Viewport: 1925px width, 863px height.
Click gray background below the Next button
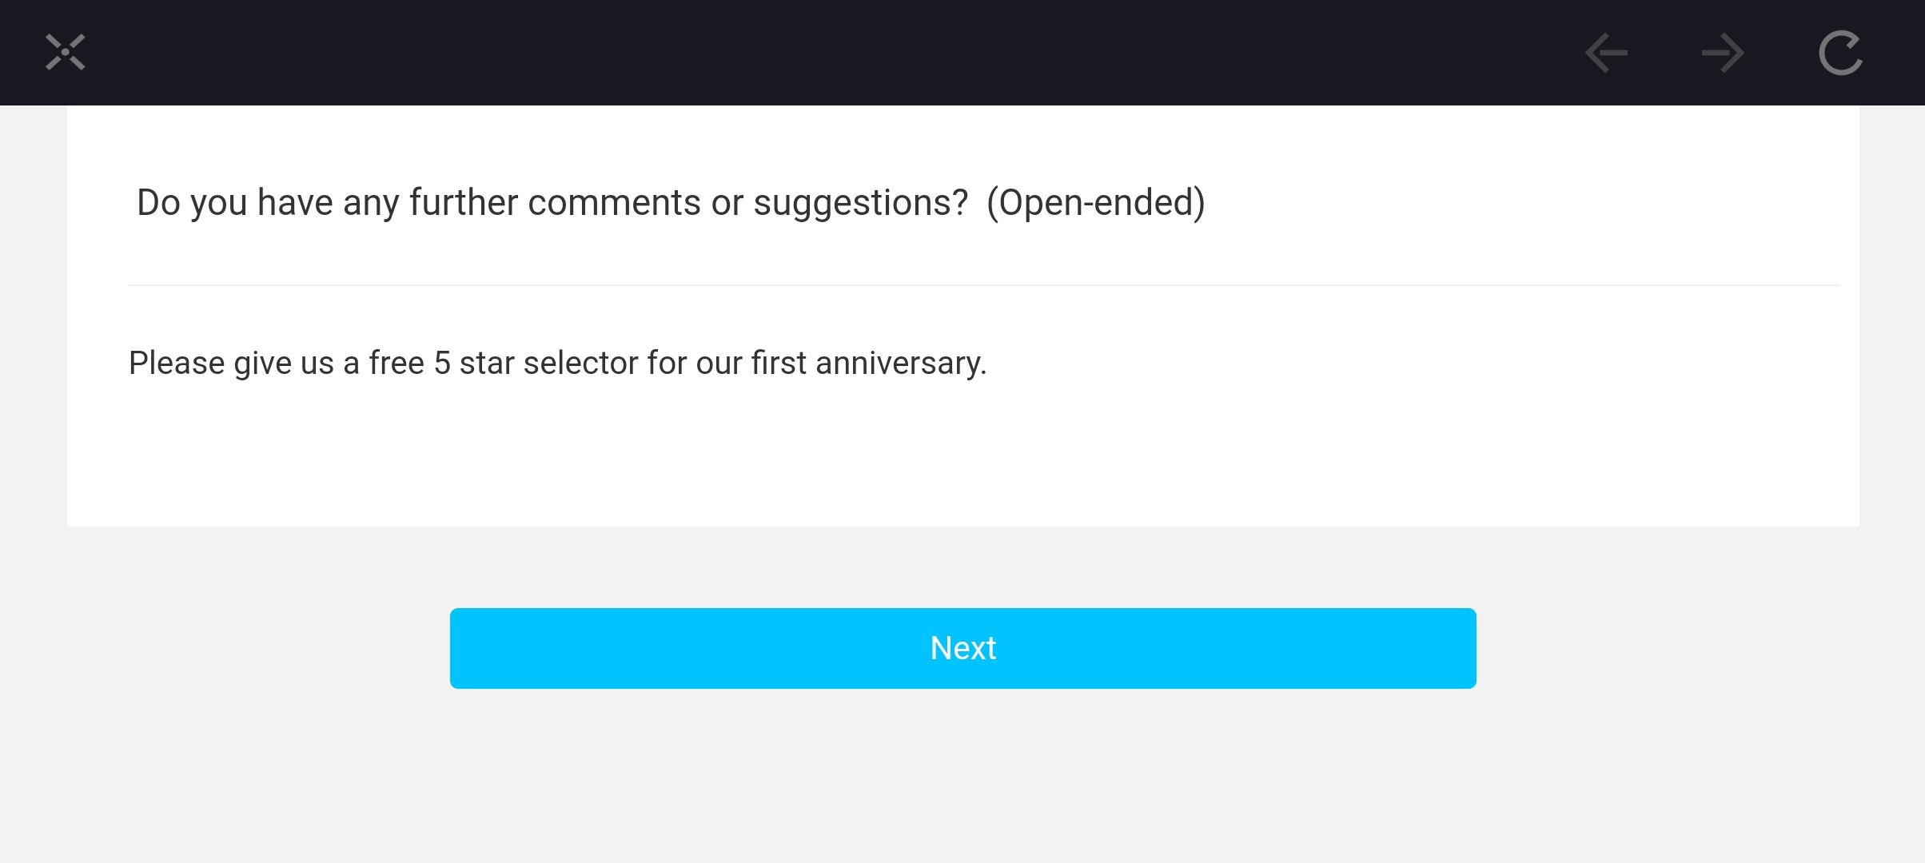962,775
